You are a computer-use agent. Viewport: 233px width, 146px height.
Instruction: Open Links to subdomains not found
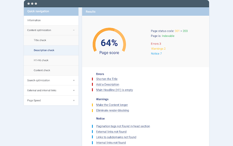point(116,137)
